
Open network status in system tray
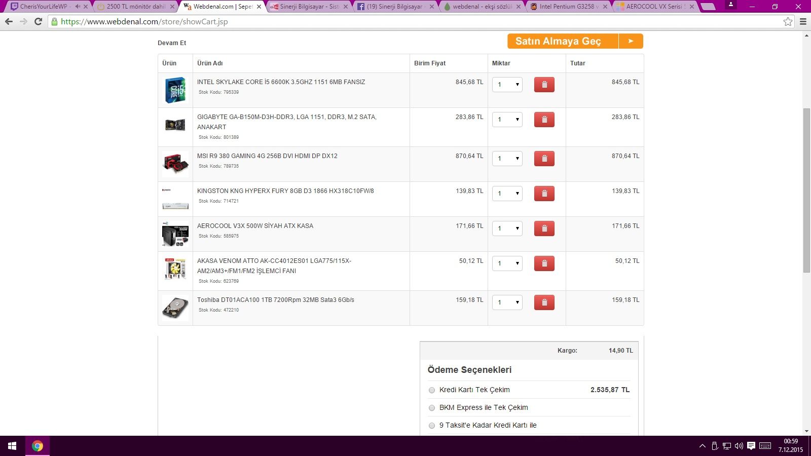pos(727,446)
